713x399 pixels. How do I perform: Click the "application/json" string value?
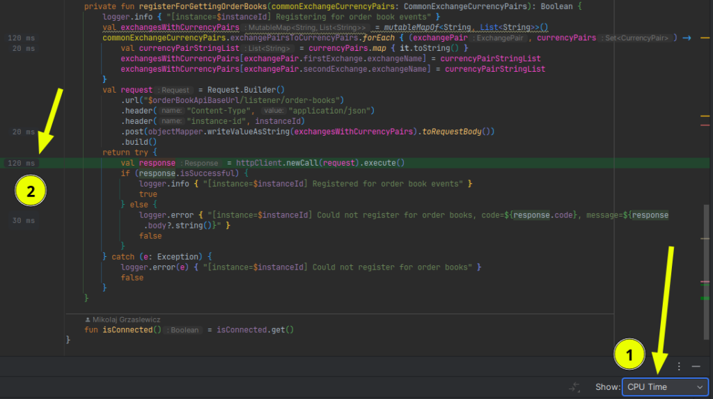click(x=329, y=111)
